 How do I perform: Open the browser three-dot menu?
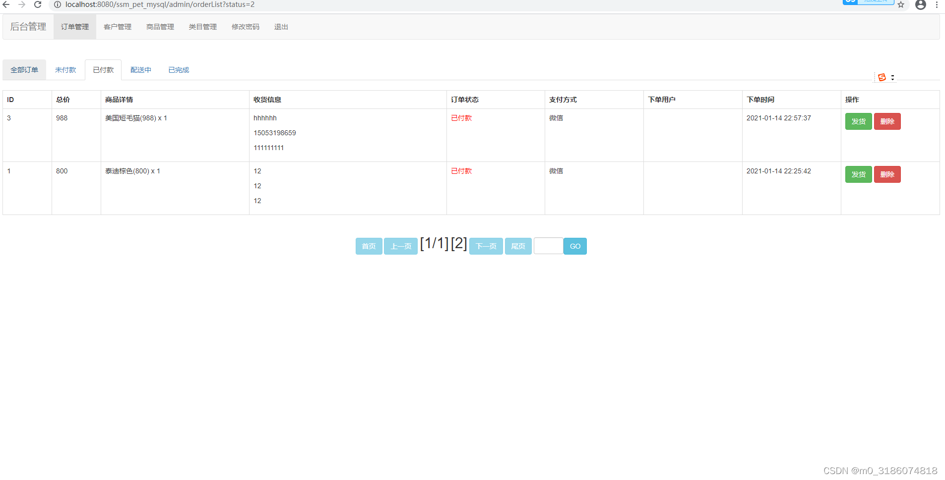[937, 4]
